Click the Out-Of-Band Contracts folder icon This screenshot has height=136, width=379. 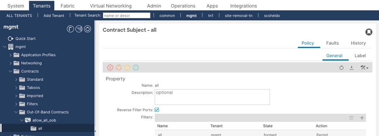coord(22,112)
